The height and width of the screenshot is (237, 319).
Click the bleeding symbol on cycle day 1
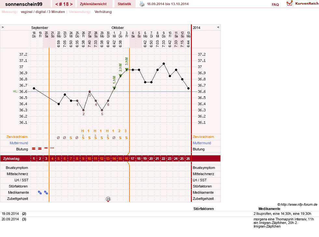[34, 149]
